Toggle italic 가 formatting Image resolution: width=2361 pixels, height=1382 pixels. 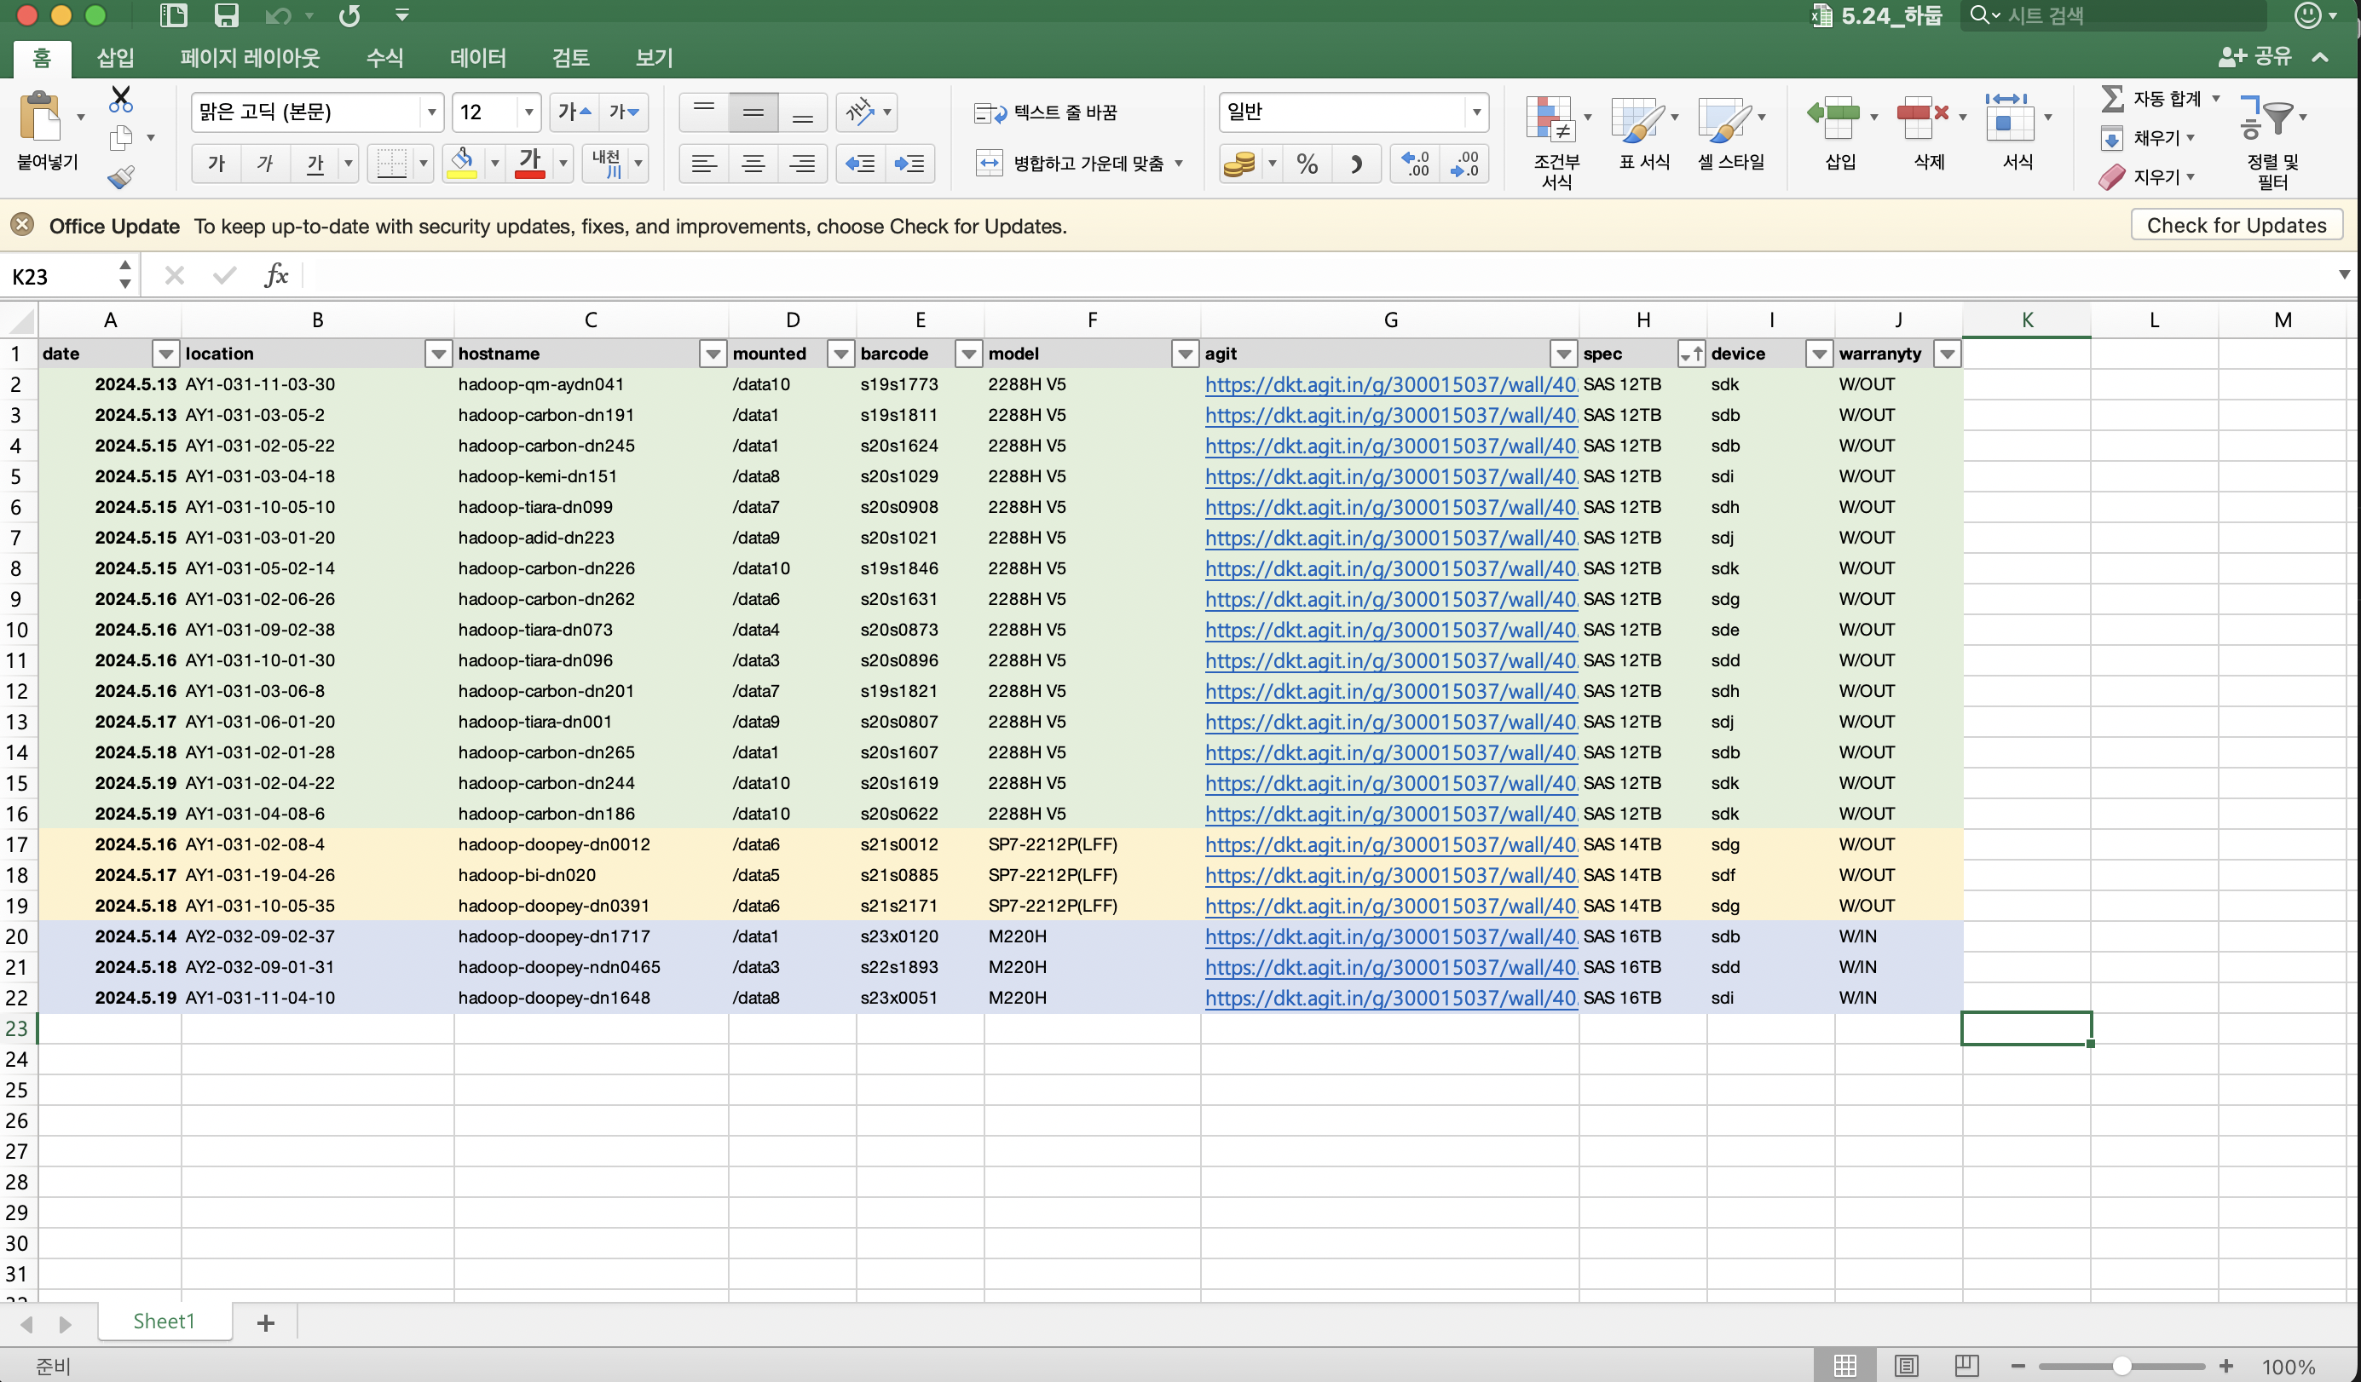265,164
